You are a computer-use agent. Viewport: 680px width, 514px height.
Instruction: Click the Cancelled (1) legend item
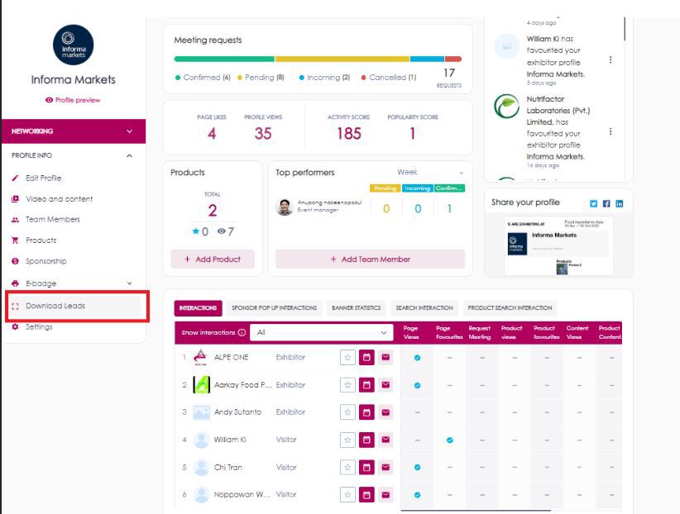point(389,78)
